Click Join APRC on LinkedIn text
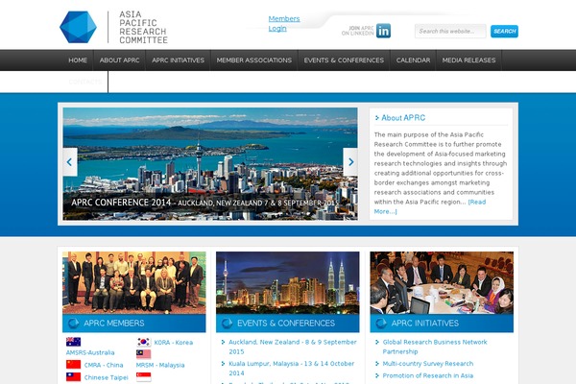This screenshot has height=384, width=576. coord(358,31)
